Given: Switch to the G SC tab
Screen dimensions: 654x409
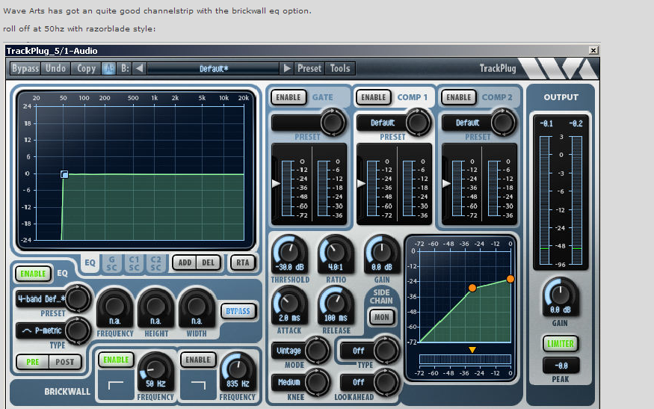Looking at the screenshot, I should [x=112, y=263].
